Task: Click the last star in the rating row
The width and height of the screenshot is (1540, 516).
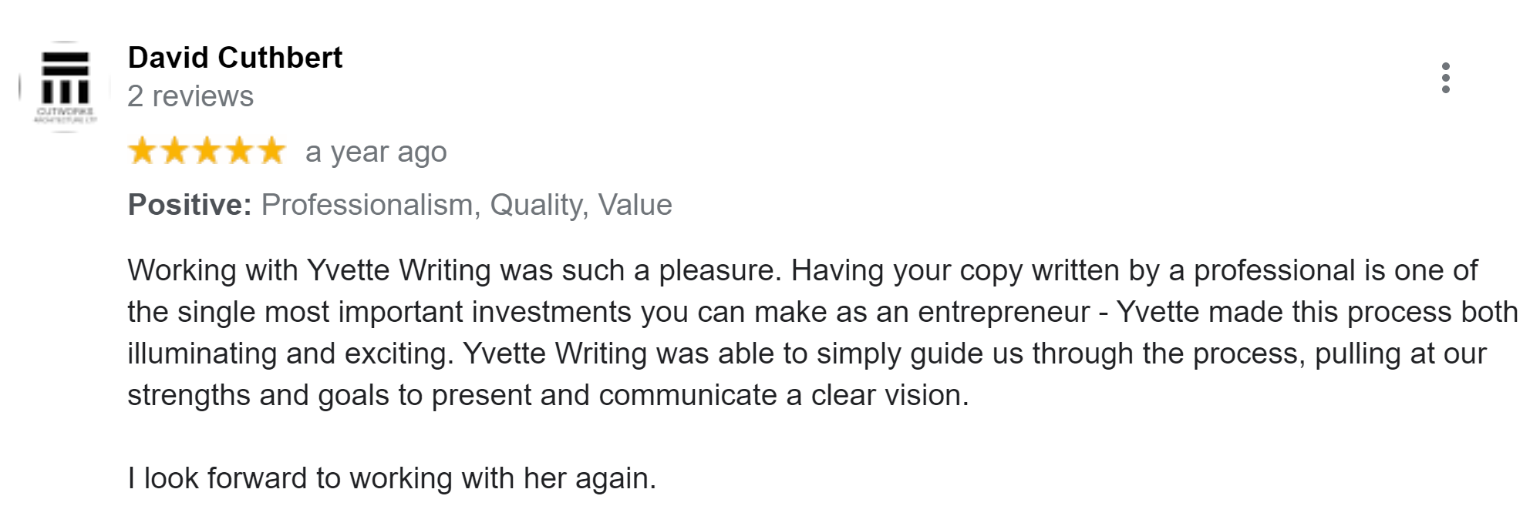Action: (x=273, y=149)
